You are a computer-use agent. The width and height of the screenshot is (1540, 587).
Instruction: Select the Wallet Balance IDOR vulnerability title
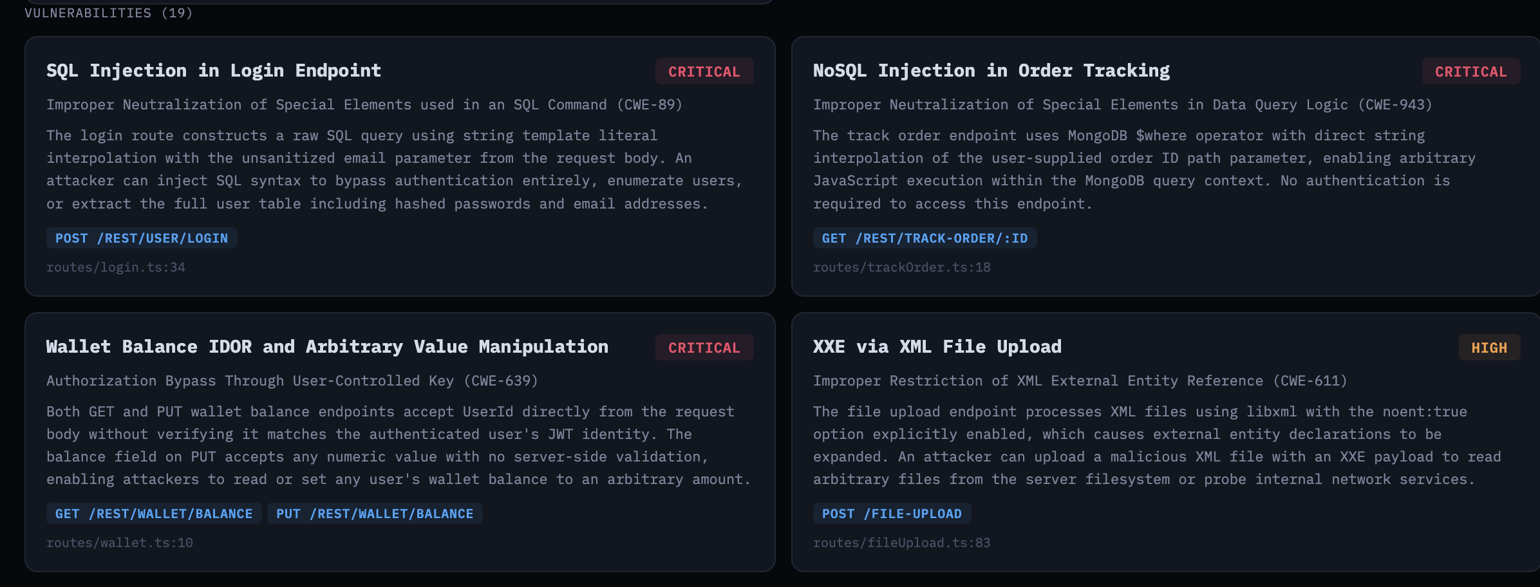pos(327,347)
